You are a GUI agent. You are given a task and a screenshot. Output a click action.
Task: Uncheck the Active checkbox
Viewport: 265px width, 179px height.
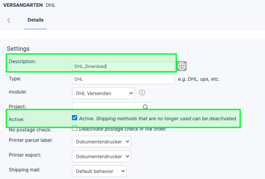coord(74,118)
